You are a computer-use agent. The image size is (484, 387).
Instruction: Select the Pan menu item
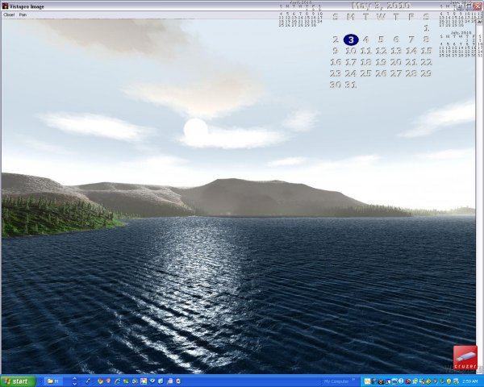click(x=23, y=15)
